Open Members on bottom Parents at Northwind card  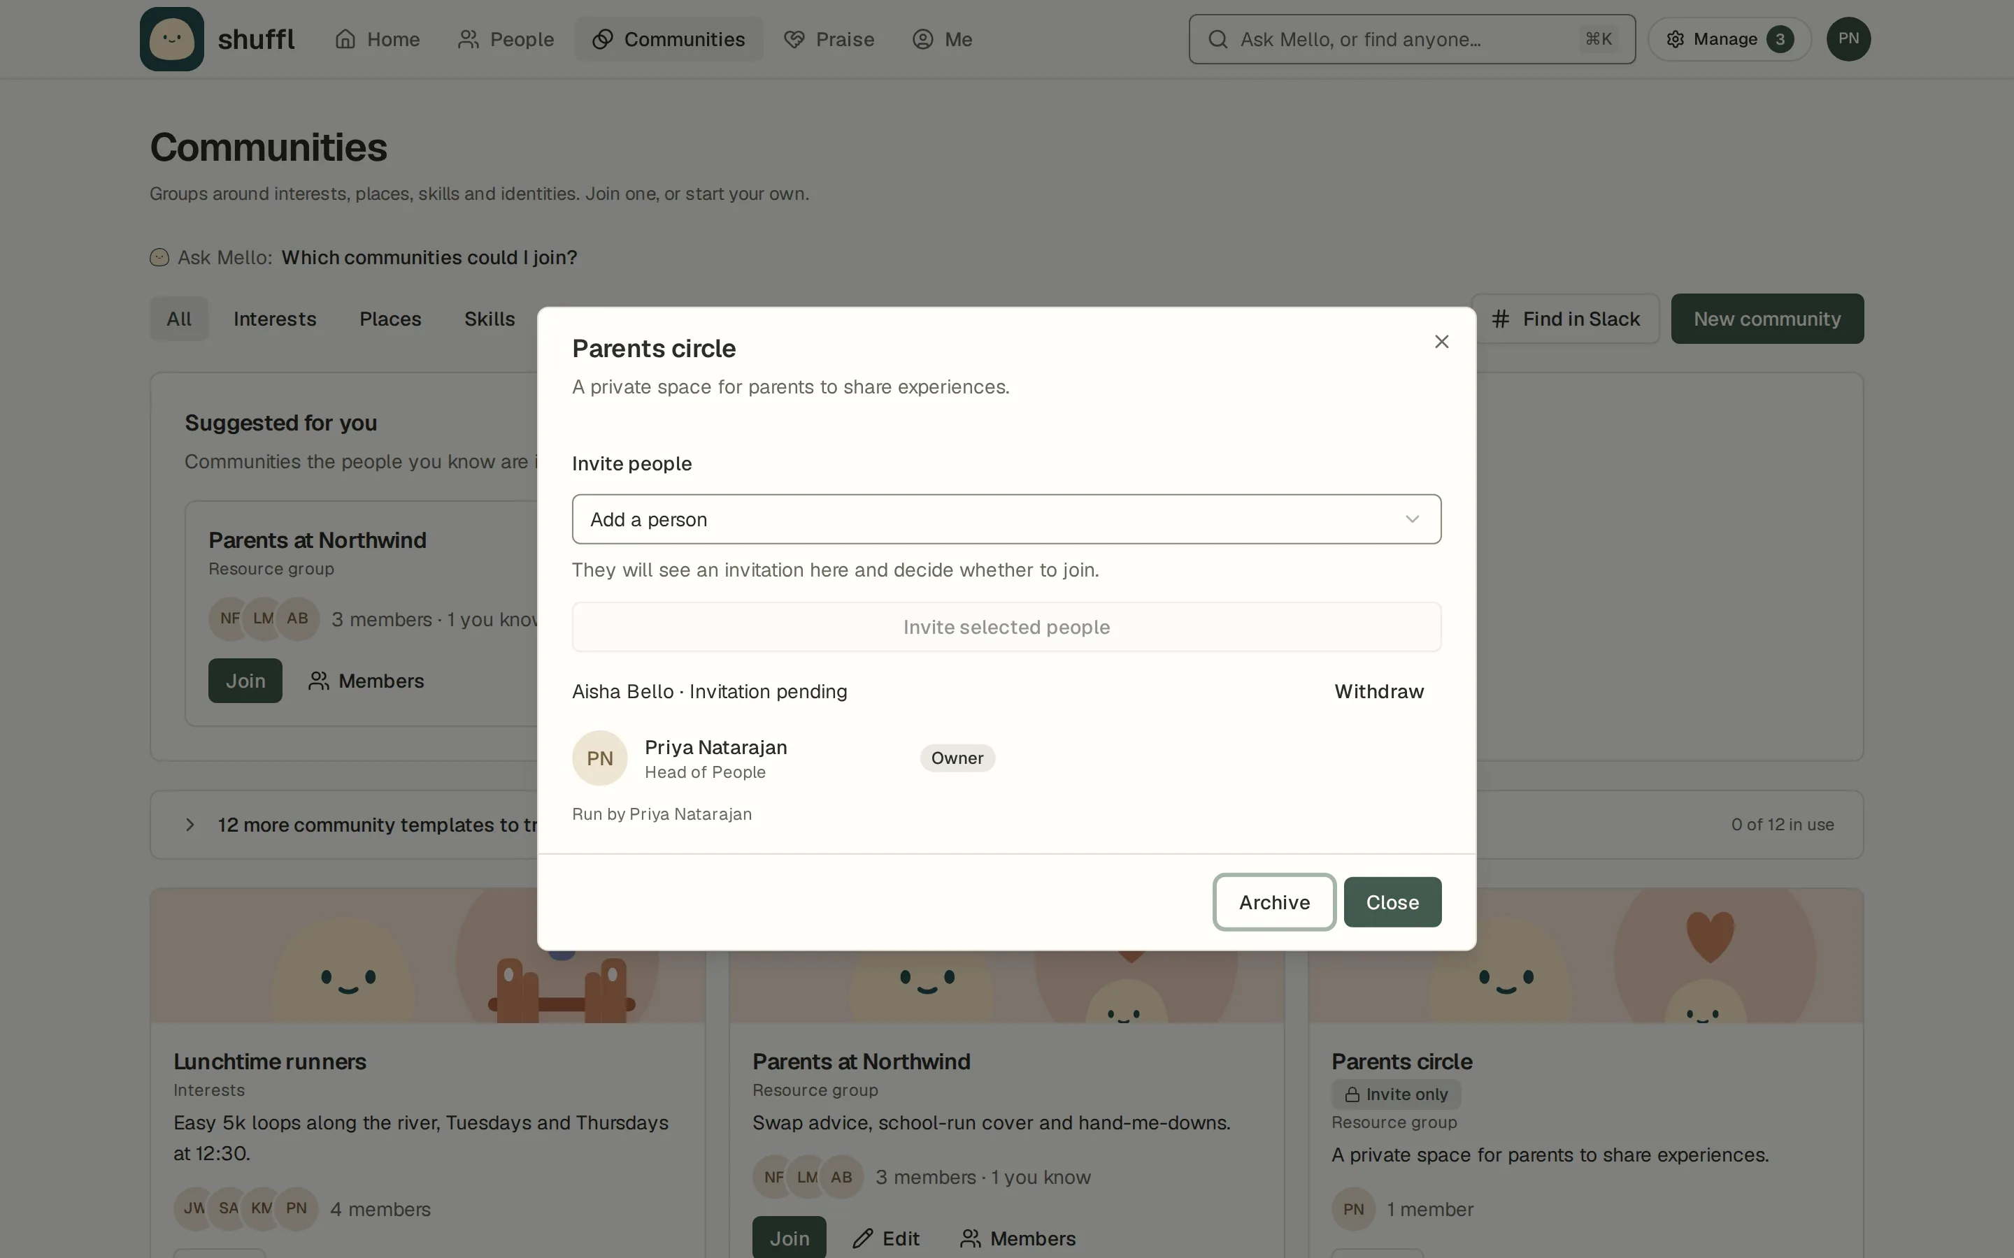point(1017,1238)
